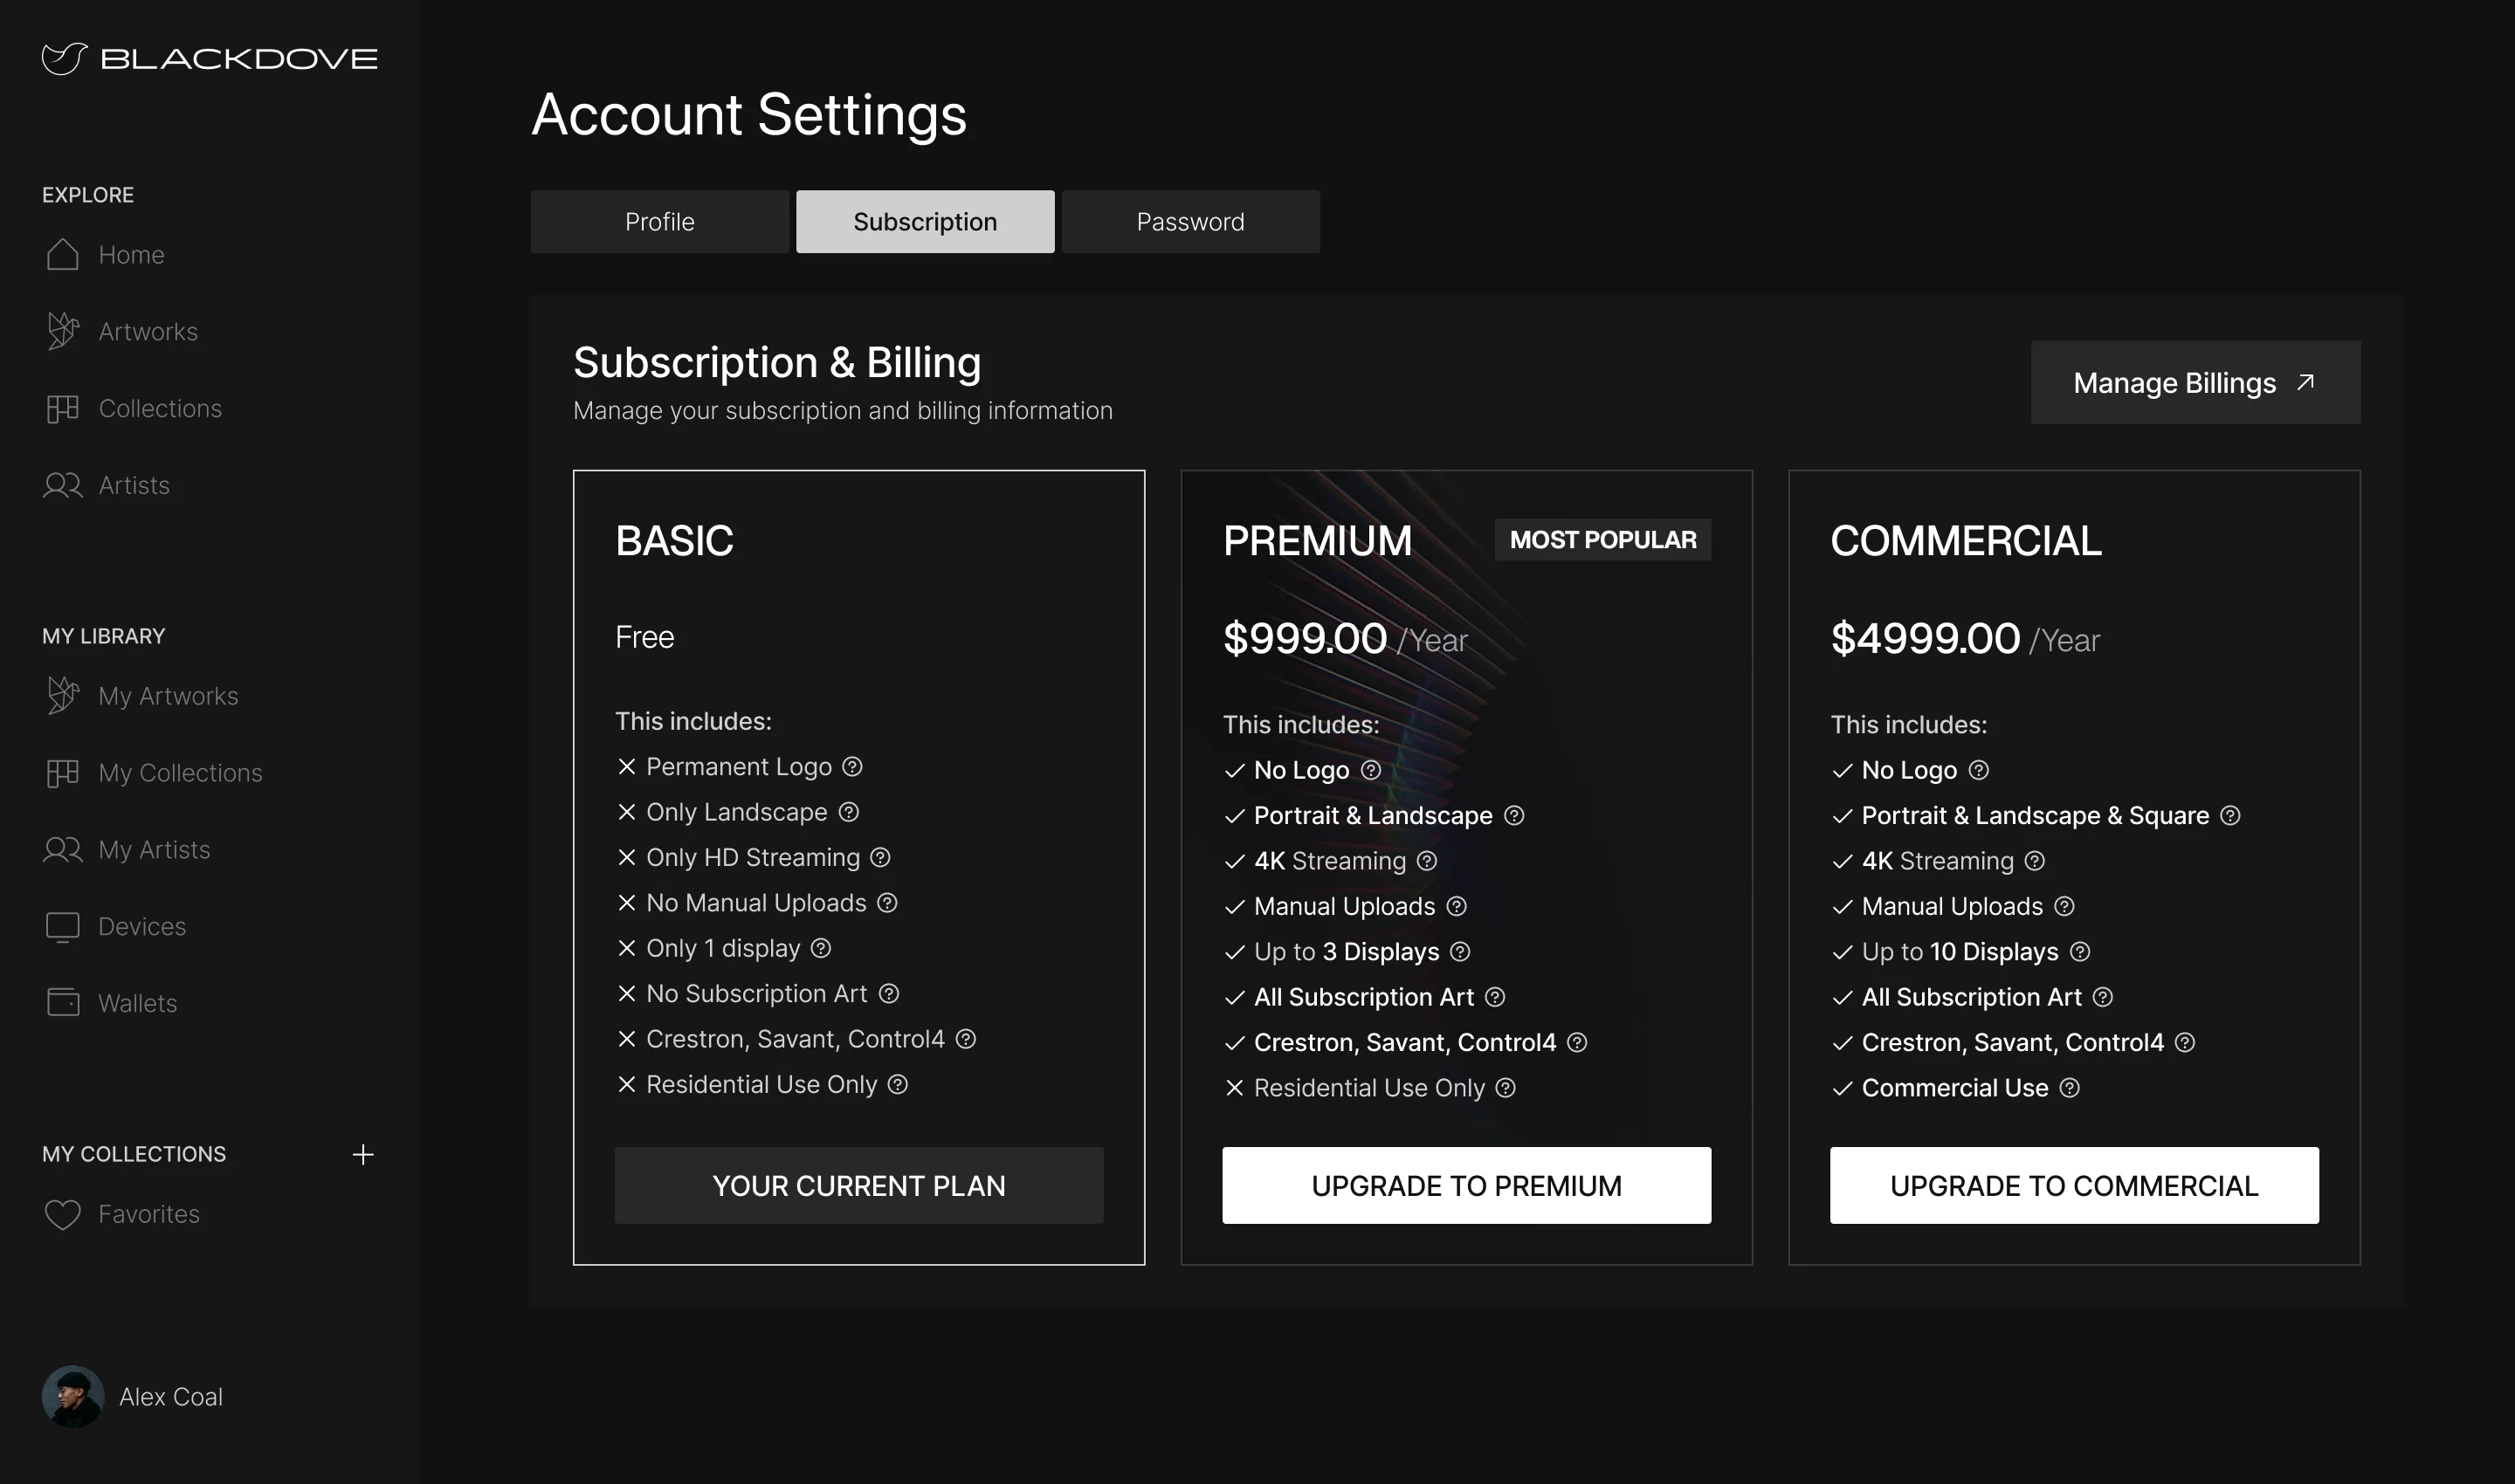This screenshot has width=2515, height=1484.
Task: Show info for Commercial Manual Uploads
Action: (x=2064, y=906)
